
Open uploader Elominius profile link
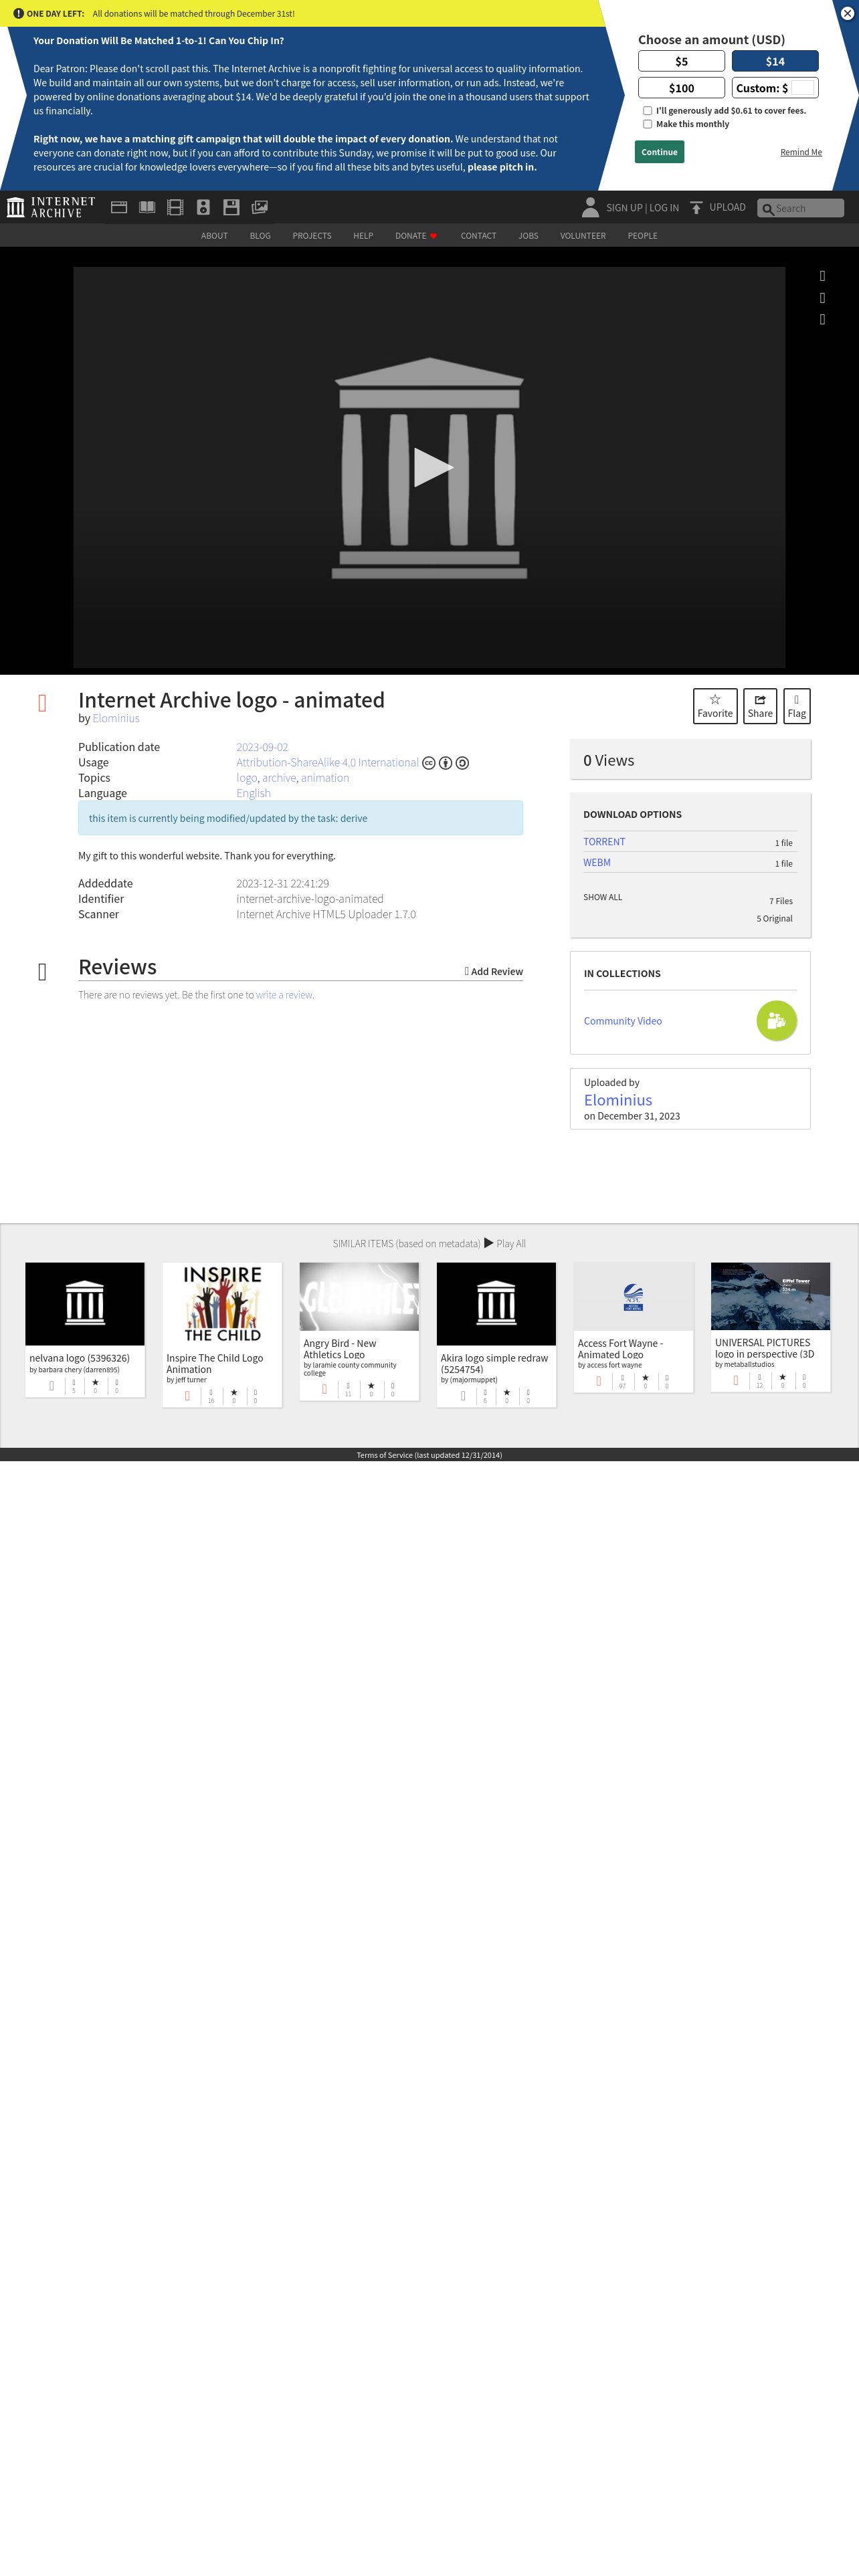click(618, 1100)
